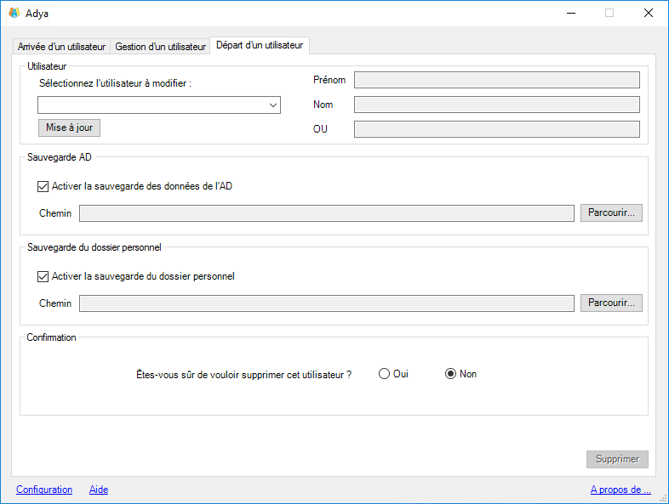Click the Adya app icon in title bar
669x504 pixels.
tap(14, 13)
